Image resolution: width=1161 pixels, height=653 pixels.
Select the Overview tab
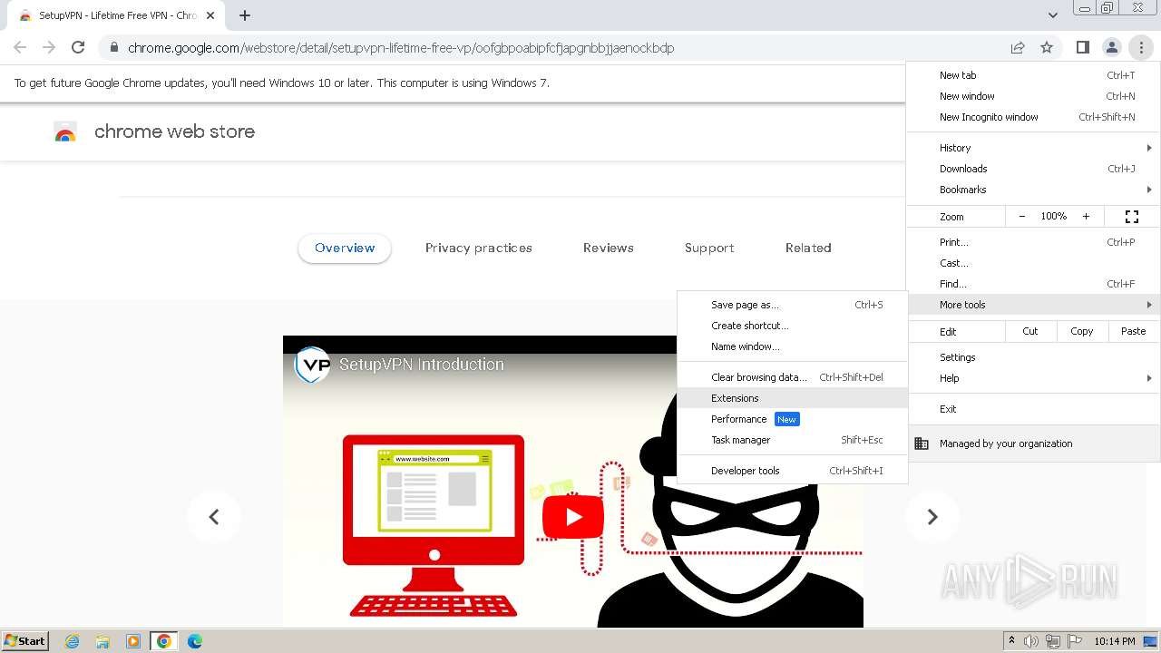point(345,248)
